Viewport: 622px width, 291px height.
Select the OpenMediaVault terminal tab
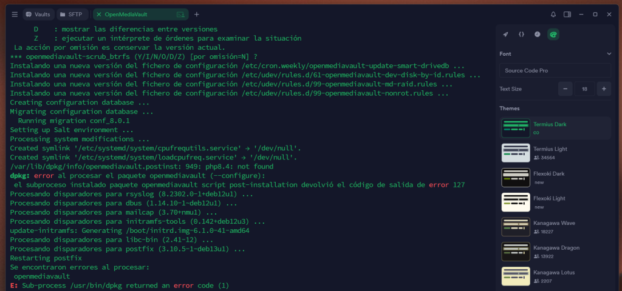pyautogui.click(x=141, y=15)
